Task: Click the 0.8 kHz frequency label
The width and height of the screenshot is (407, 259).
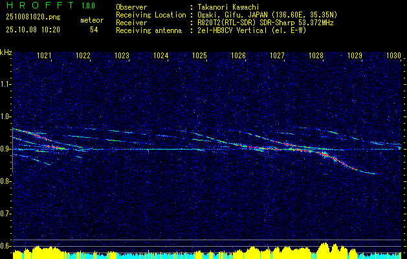Action: (x=5, y=181)
